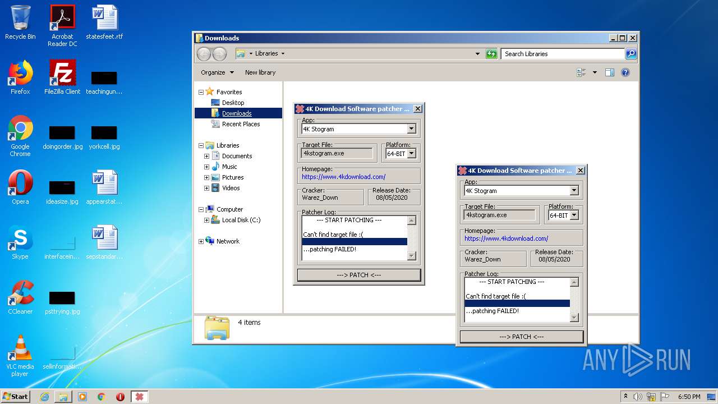
Task: Launch Acrobat Reader DC desktop shortcut
Action: (62, 26)
